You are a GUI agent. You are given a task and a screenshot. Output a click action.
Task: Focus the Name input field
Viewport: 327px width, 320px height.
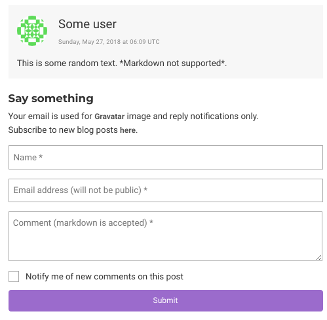click(166, 157)
